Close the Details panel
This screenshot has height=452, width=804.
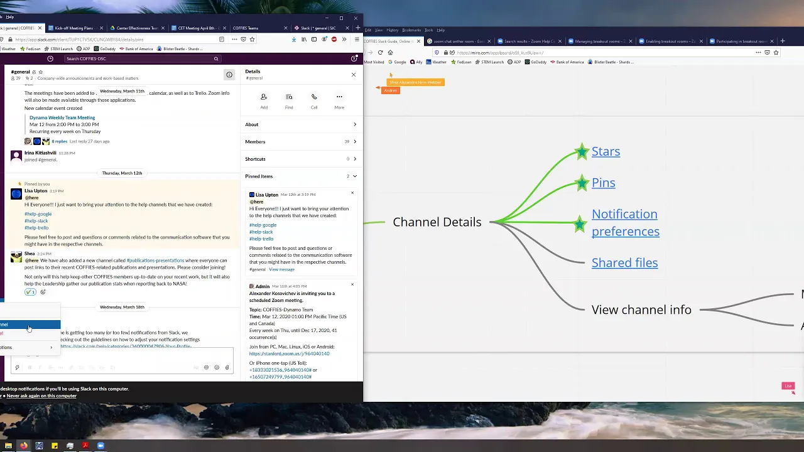tap(354, 75)
